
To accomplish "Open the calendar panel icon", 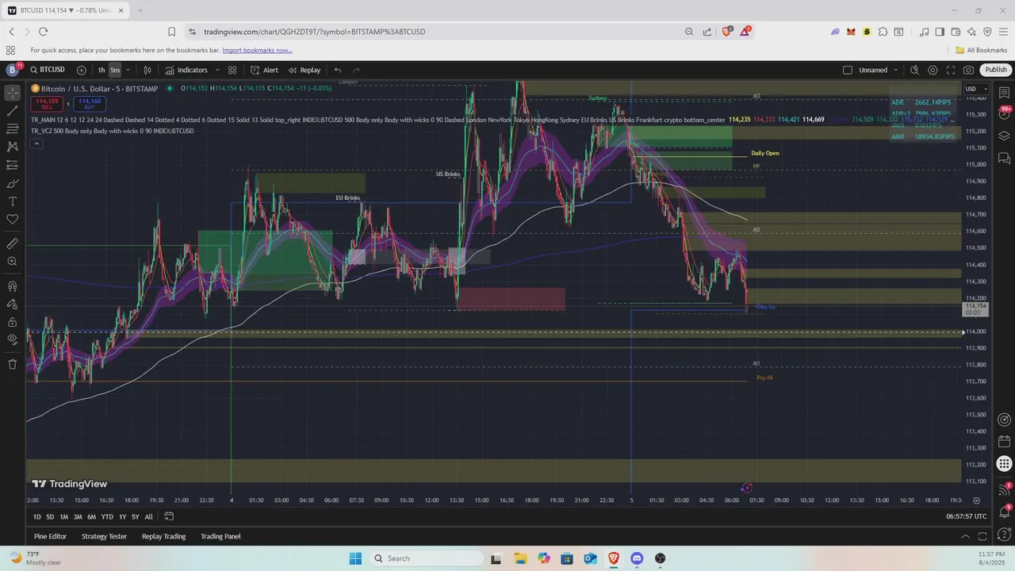I will click(x=1005, y=442).
